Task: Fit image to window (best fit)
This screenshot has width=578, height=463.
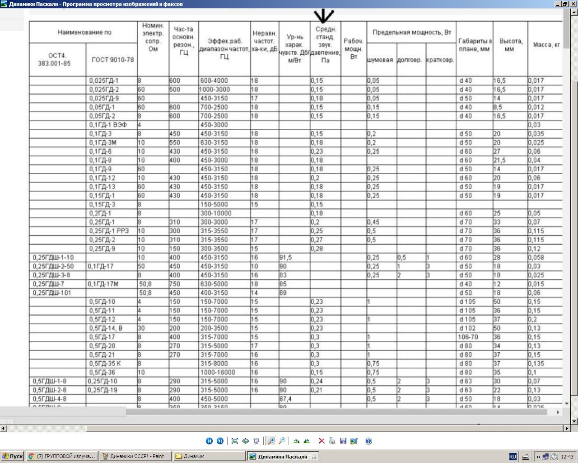Action: tap(235, 441)
